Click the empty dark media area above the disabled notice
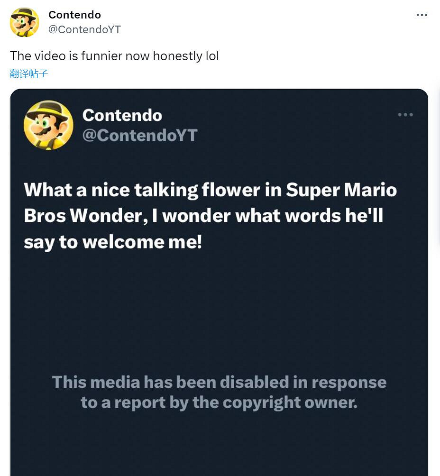This screenshot has height=476, width=440. pyautogui.click(x=219, y=313)
